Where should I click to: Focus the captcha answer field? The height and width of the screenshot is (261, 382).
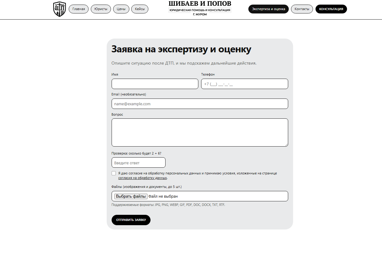coord(139,162)
